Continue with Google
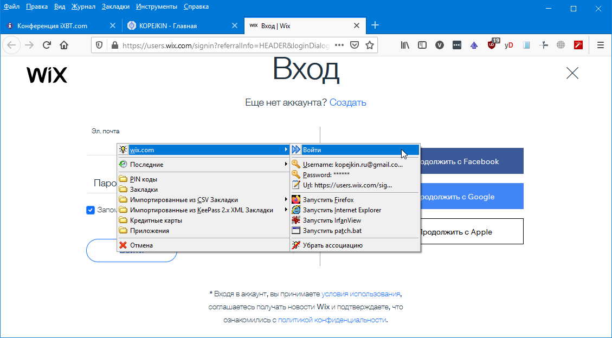Viewport: 612px width, 338px height. pos(472,196)
